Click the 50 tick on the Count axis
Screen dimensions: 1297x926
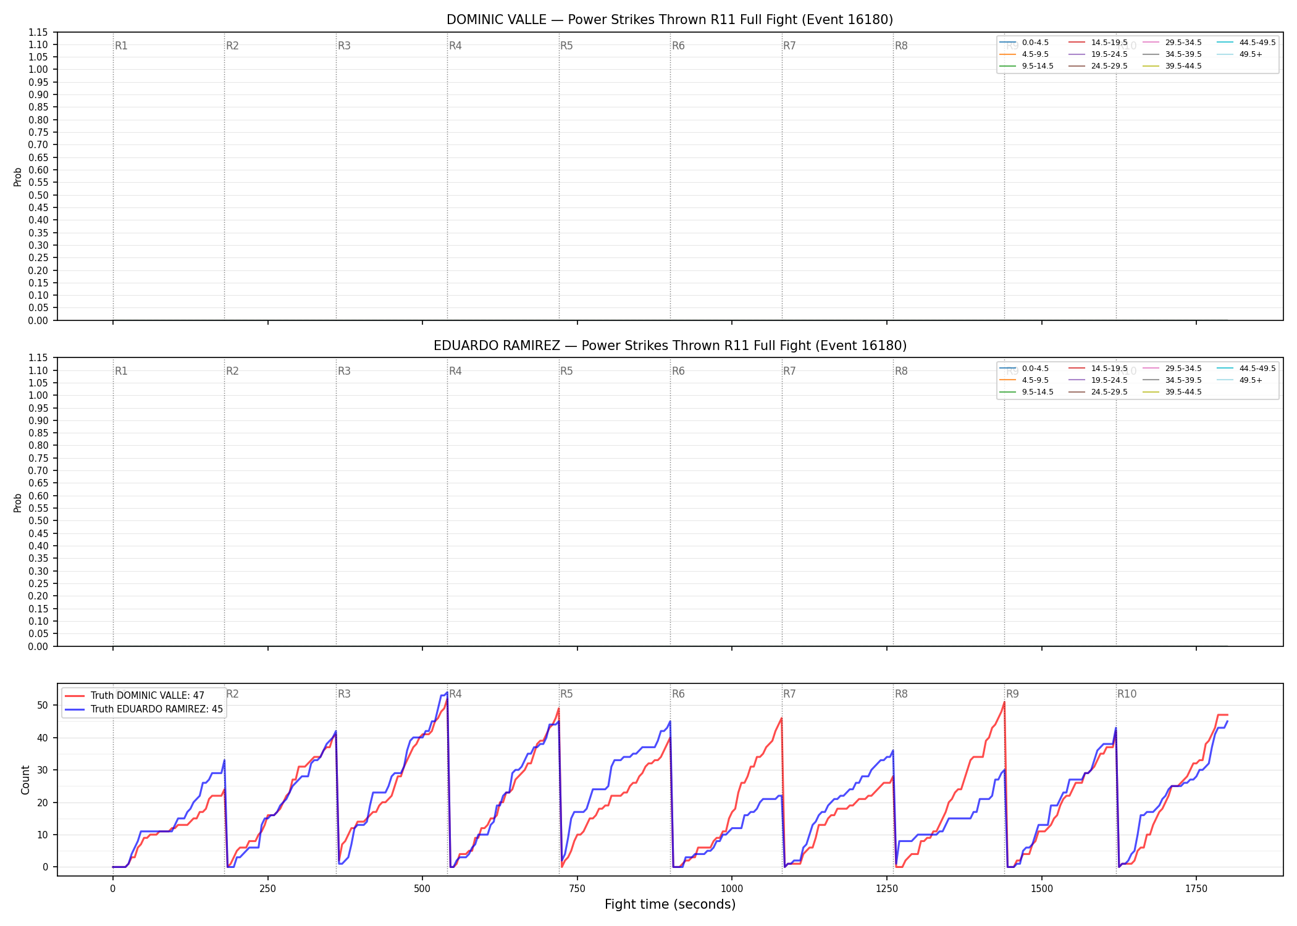[43, 706]
